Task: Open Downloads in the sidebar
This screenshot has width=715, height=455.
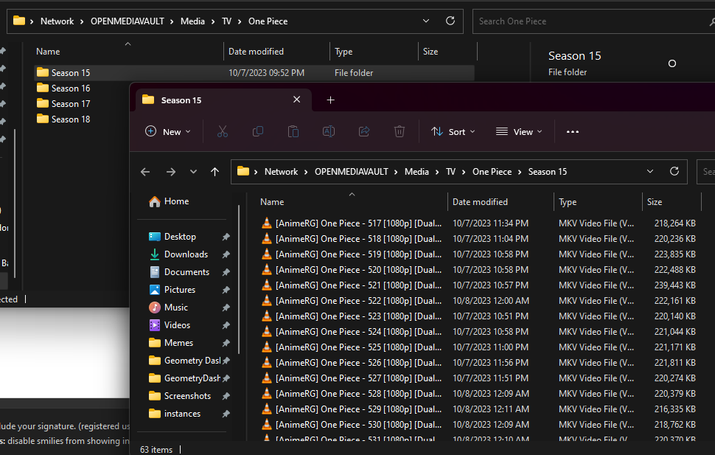Action: pyautogui.click(x=186, y=254)
